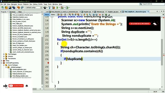This screenshot has width=165, height=93.
Task: Click the Clean and Build icon
Action: [53, 7]
